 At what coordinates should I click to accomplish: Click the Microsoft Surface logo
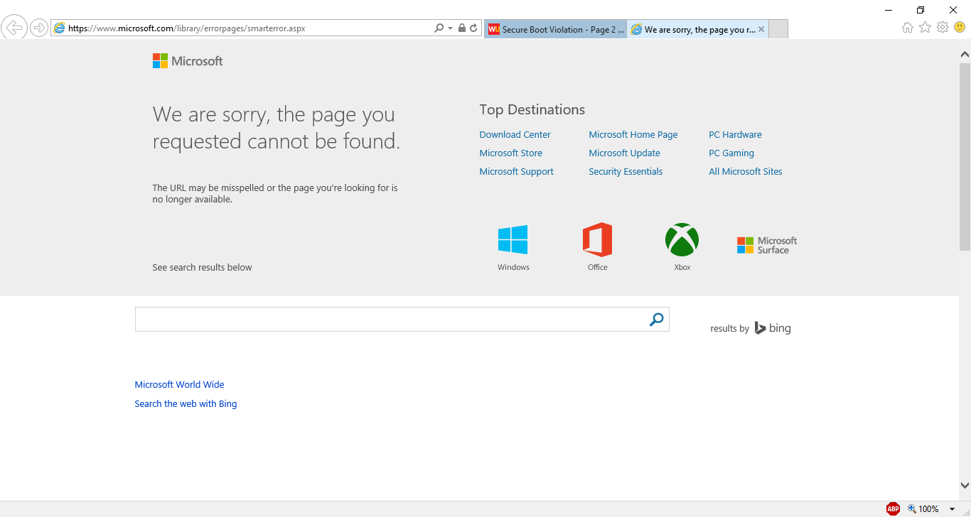click(x=767, y=245)
